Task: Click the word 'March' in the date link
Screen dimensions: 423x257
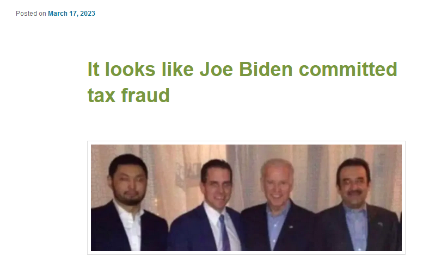Action: (x=58, y=14)
